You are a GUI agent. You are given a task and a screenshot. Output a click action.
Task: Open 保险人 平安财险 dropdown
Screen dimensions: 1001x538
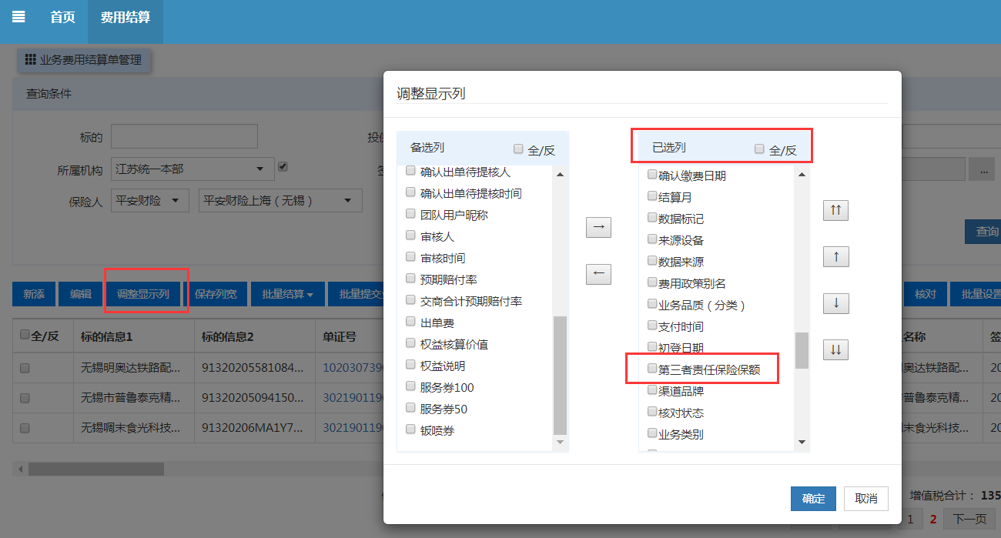(150, 201)
